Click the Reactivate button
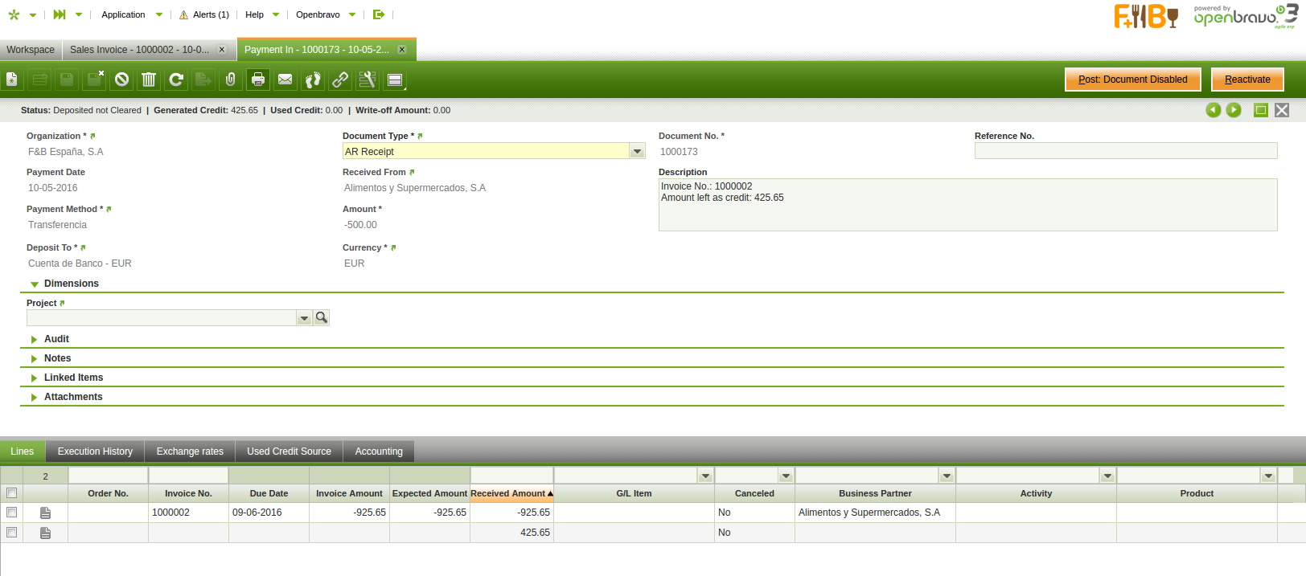The height and width of the screenshot is (576, 1306). (x=1247, y=80)
